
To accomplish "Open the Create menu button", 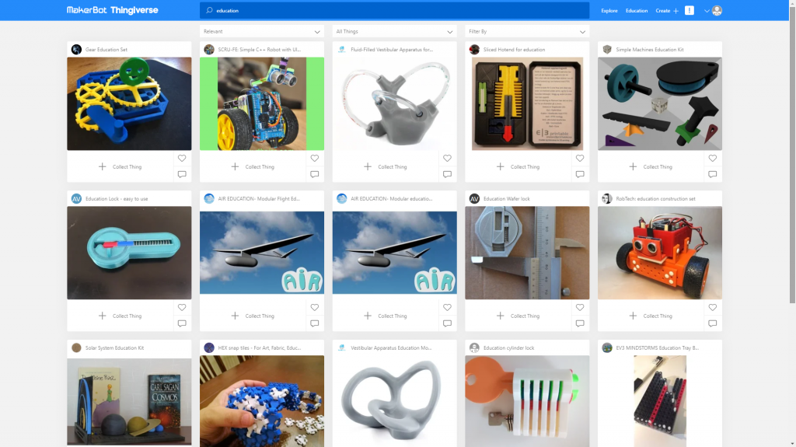I will pyautogui.click(x=666, y=11).
